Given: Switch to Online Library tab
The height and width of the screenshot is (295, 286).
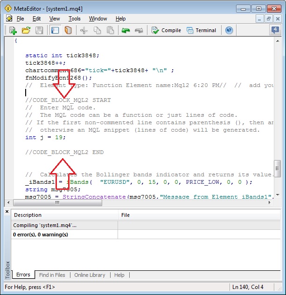Looking at the screenshot, I should [x=90, y=275].
